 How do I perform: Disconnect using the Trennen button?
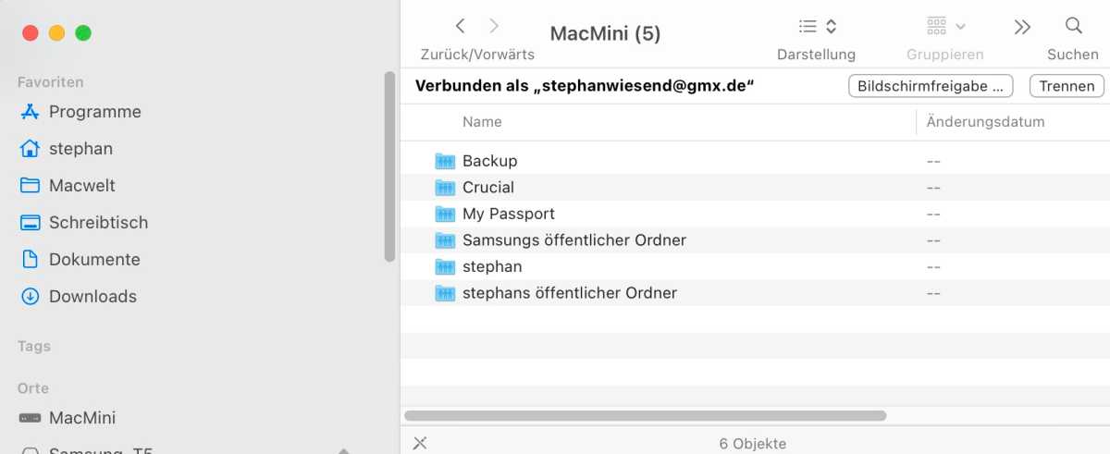pos(1067,86)
